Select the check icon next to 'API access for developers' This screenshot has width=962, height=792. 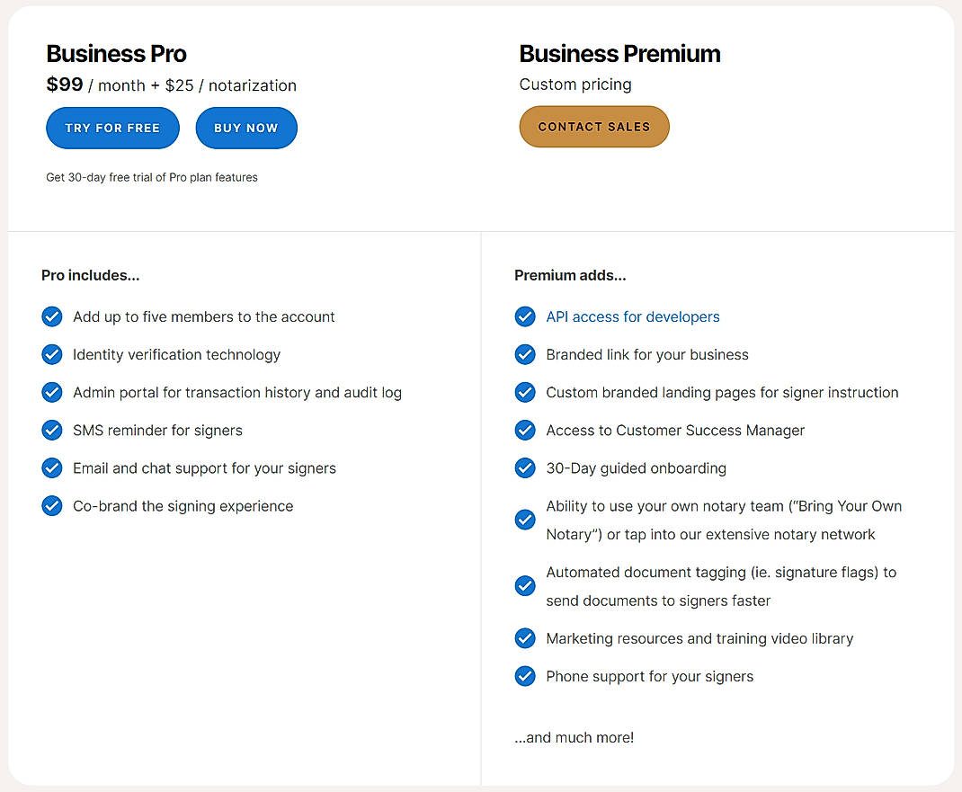click(x=525, y=316)
